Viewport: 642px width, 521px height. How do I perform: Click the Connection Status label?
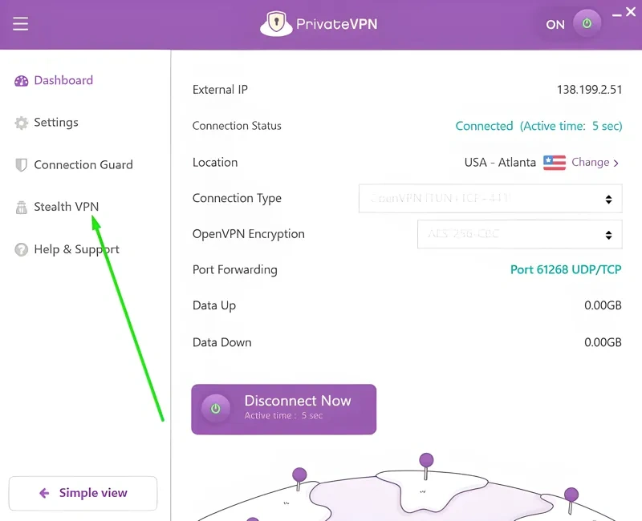tap(237, 126)
